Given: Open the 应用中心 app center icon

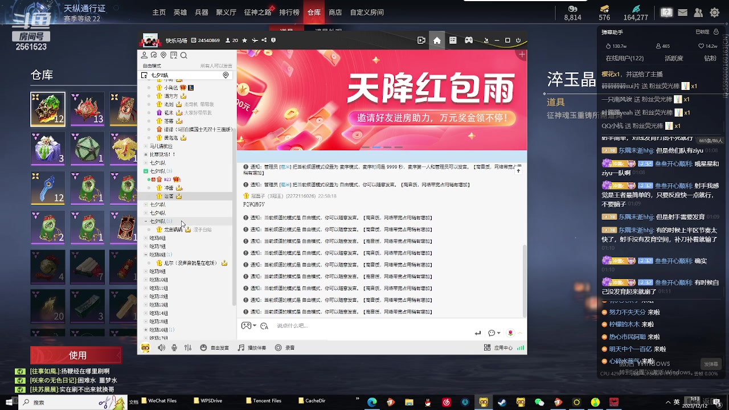Looking at the screenshot, I should coord(493,347).
